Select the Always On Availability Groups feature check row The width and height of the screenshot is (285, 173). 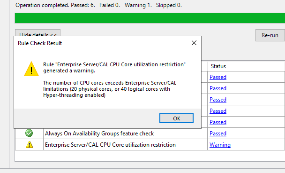pyautogui.click(x=150, y=134)
